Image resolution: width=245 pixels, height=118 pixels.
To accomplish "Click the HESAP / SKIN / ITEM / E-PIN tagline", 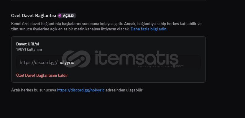I will tap(155, 67).
